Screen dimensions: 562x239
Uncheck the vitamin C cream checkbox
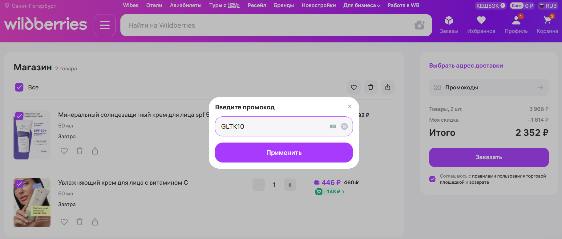tap(19, 184)
